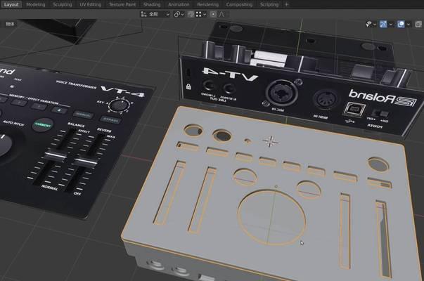Open the Scripting workspace tab
424x281 pixels.
pos(269,4)
